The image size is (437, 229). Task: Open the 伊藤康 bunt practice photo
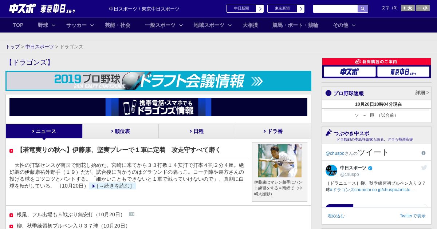tap(280, 161)
